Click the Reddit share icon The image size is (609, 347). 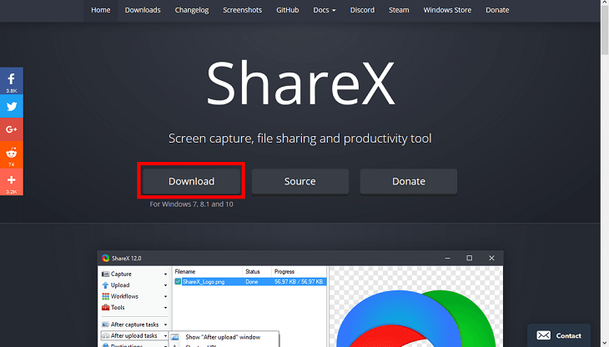11,153
